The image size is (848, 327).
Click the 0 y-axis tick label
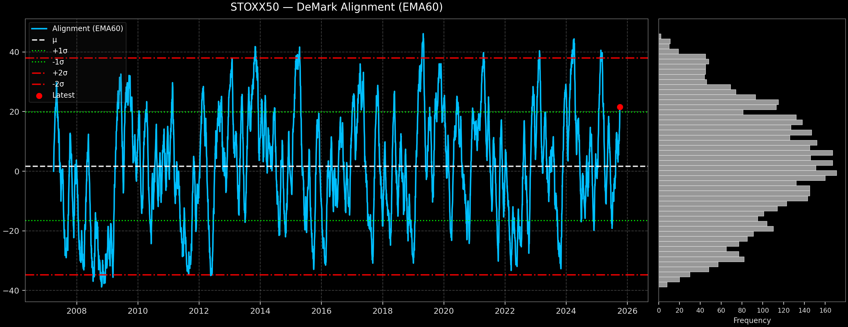tap(17, 171)
